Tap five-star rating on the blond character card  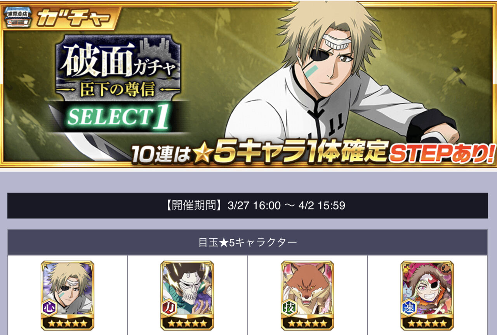coord(68,323)
